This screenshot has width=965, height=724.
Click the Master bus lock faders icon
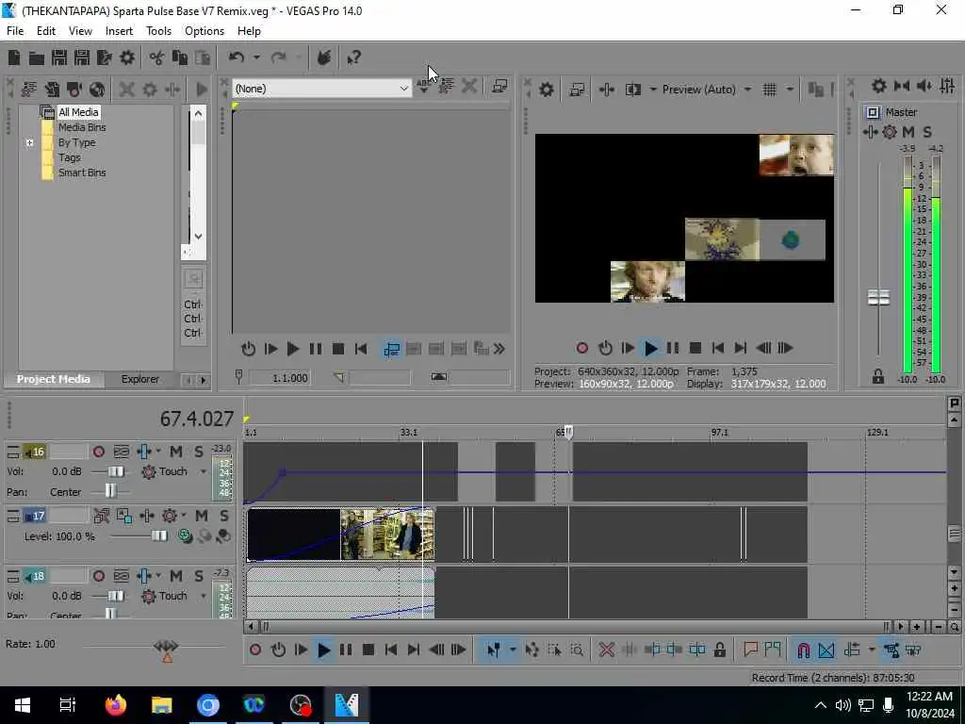point(877,376)
